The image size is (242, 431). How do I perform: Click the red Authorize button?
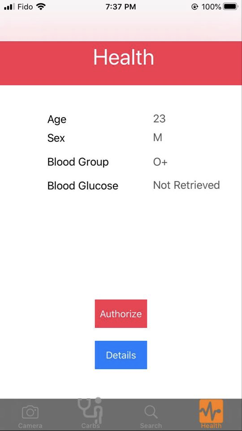pyautogui.click(x=121, y=313)
